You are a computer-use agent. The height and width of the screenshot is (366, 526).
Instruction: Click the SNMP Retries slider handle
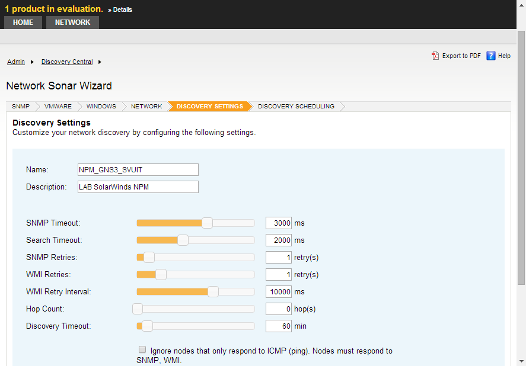click(149, 258)
